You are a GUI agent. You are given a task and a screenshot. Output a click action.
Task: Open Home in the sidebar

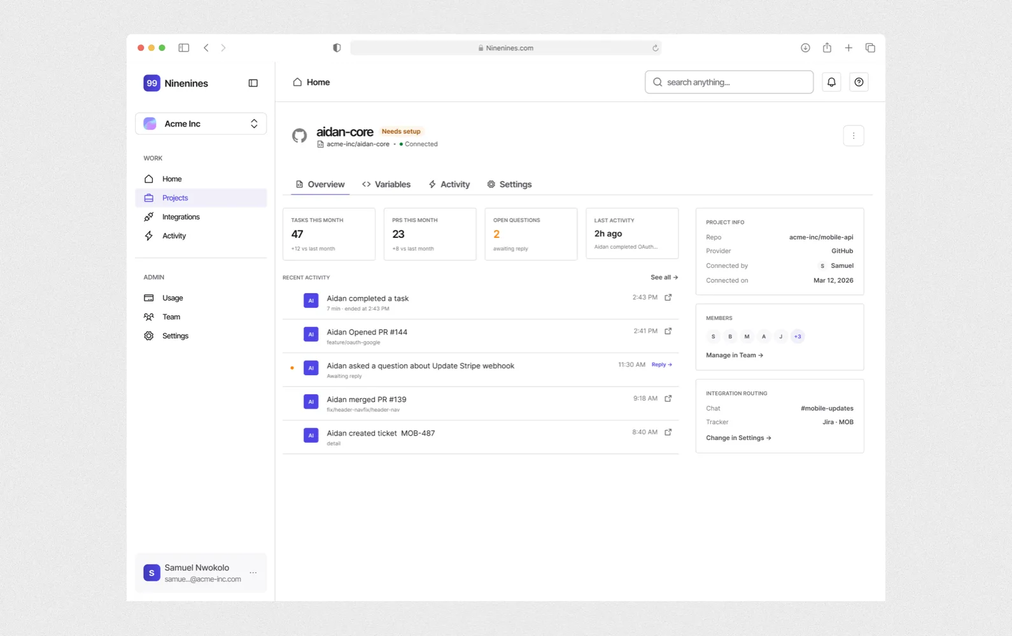[201, 179]
